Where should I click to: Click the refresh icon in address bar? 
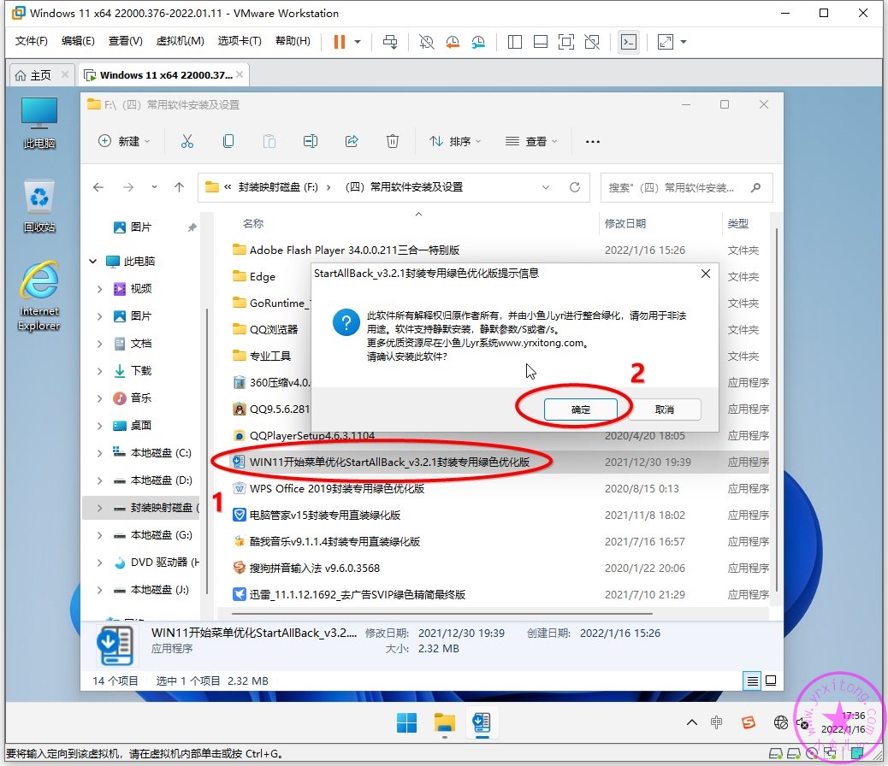(575, 187)
